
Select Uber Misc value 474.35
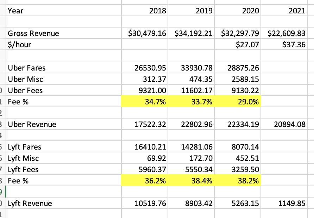191,79
